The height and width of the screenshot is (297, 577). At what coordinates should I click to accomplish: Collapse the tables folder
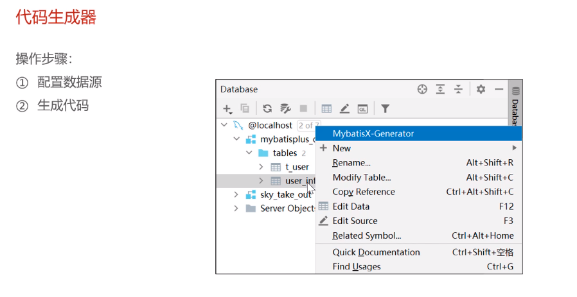pyautogui.click(x=249, y=153)
